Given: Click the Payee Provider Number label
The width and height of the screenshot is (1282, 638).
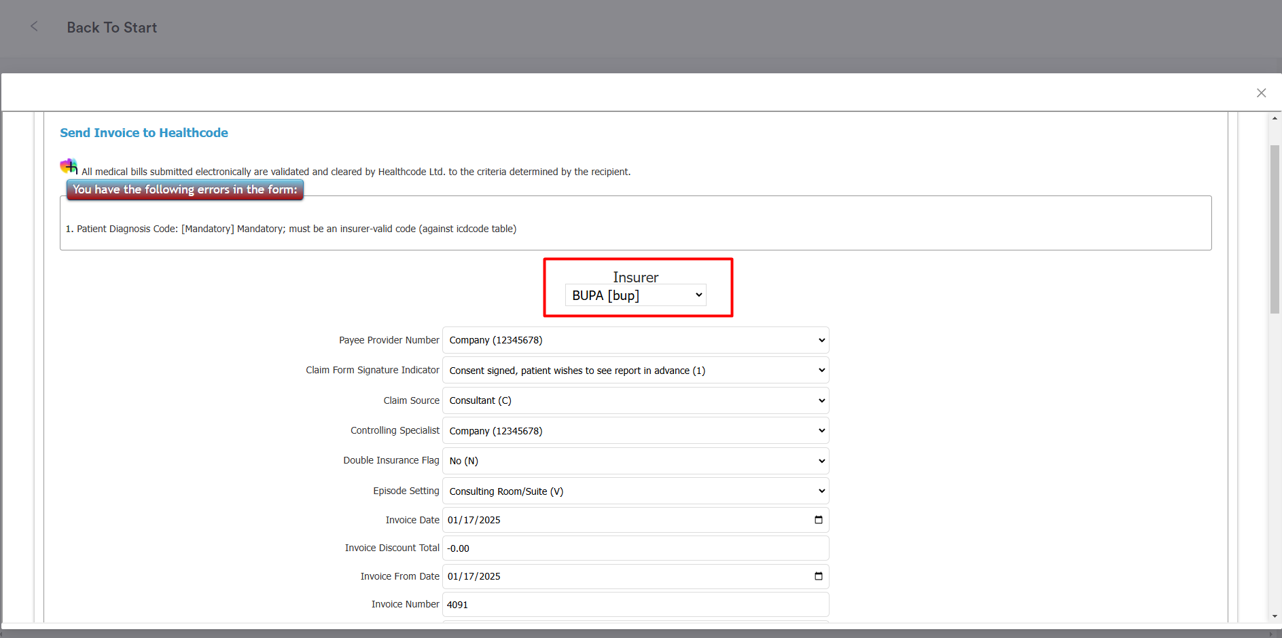Looking at the screenshot, I should click(389, 340).
